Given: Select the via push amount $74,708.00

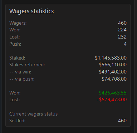Looking at the screenshot, I should pyautogui.click(x=114, y=79).
